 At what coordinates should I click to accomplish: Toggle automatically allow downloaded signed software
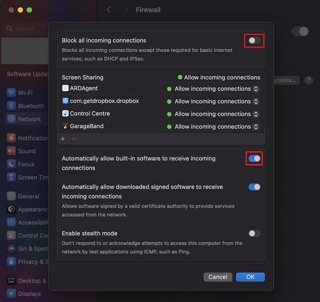255,187
